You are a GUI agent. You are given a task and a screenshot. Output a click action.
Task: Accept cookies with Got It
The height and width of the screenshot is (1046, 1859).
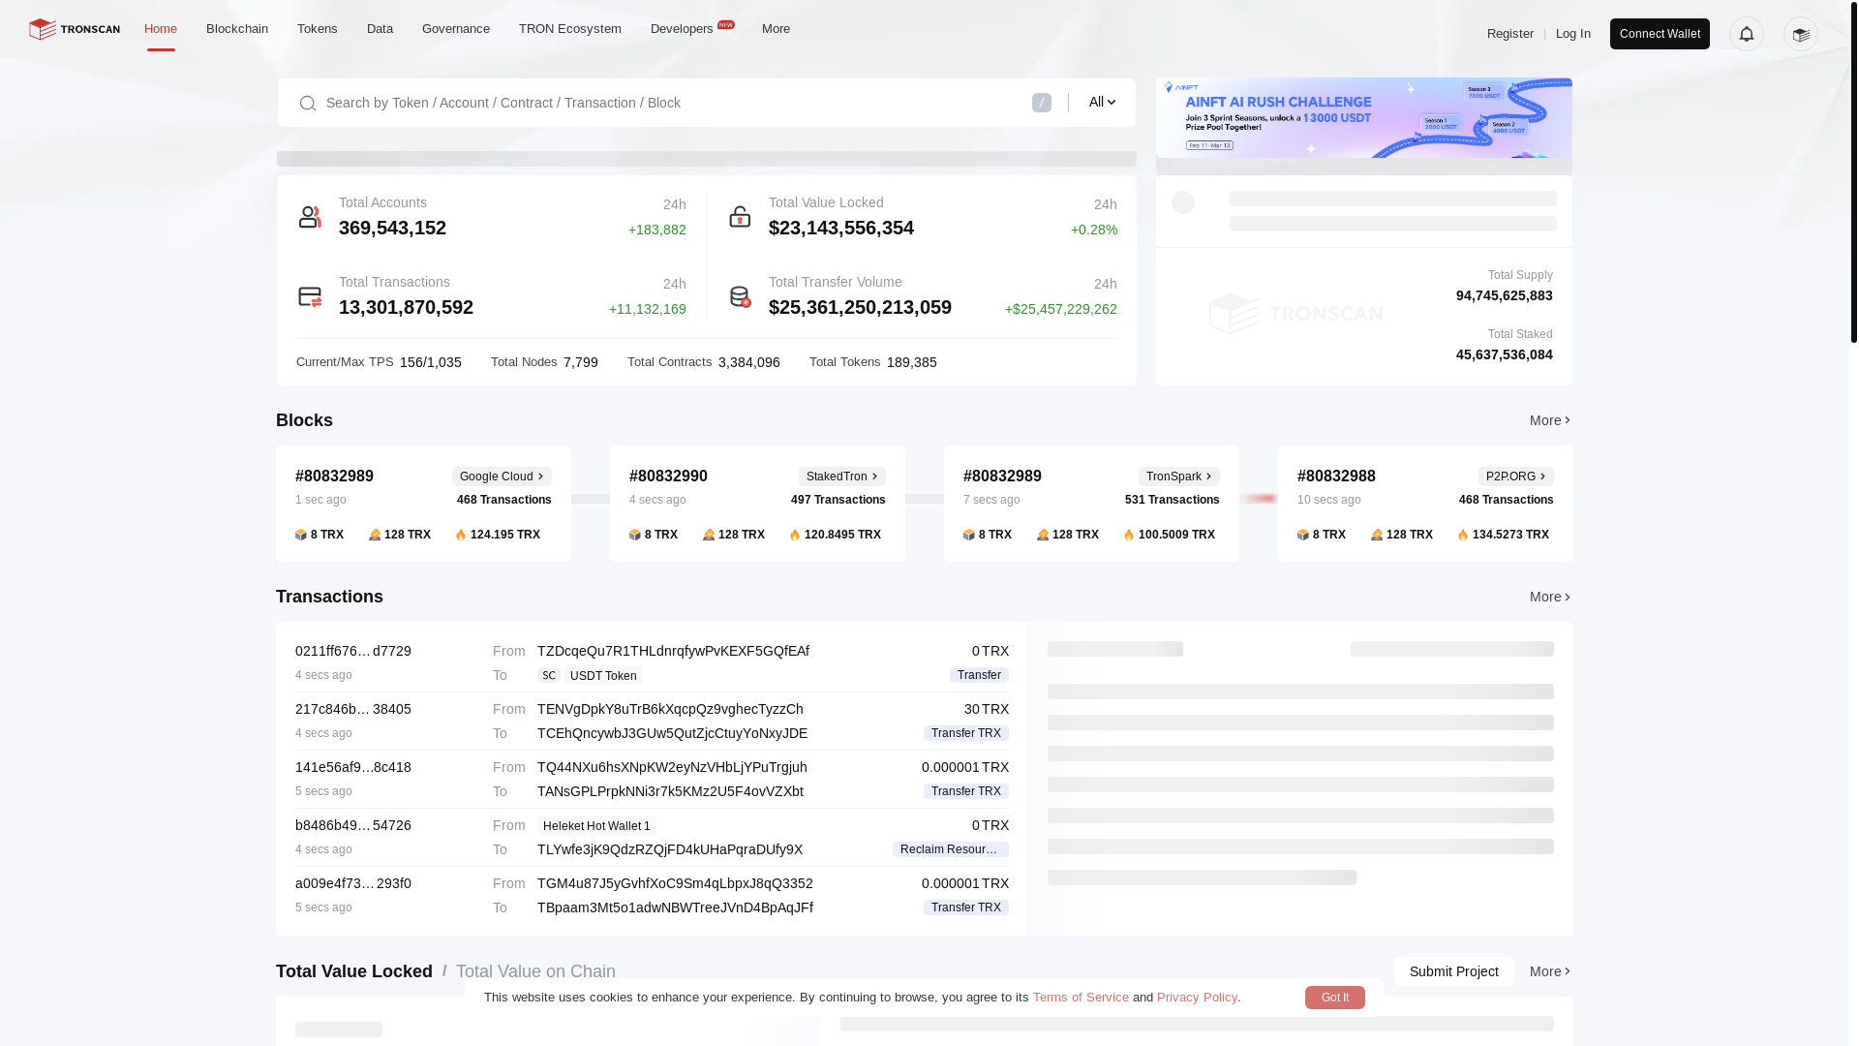coord(1335,998)
